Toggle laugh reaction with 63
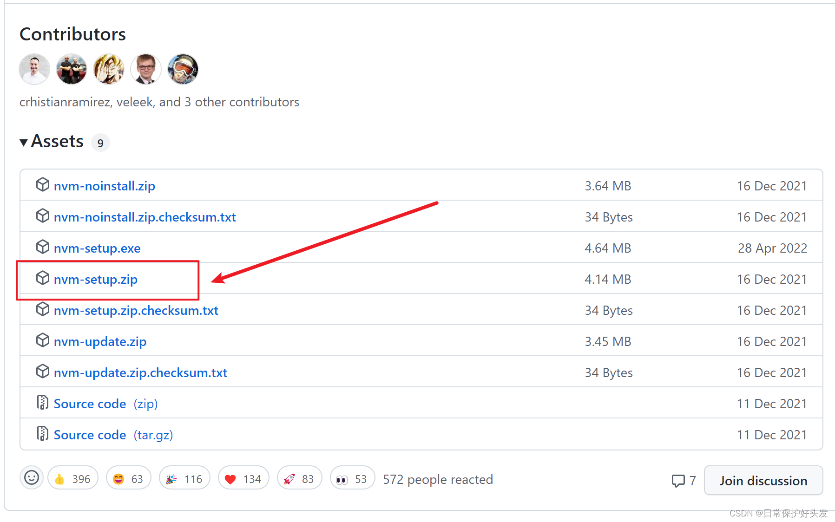Image resolution: width=835 pixels, height=522 pixels. (x=129, y=478)
